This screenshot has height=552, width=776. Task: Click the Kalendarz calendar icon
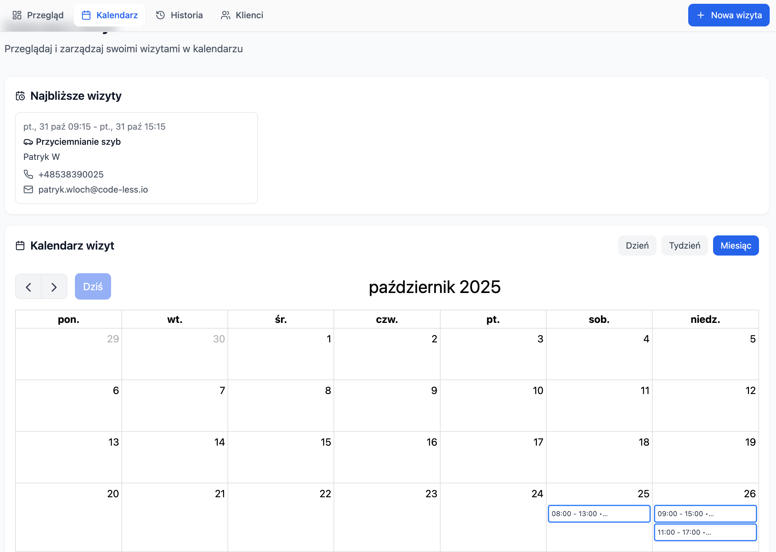(86, 15)
